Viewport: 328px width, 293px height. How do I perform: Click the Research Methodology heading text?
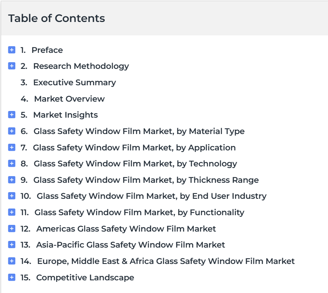point(81,66)
